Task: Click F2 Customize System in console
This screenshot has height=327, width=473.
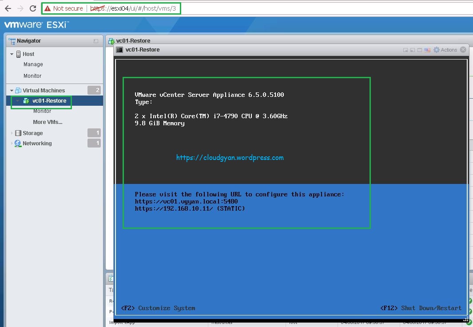Action: click(158, 308)
